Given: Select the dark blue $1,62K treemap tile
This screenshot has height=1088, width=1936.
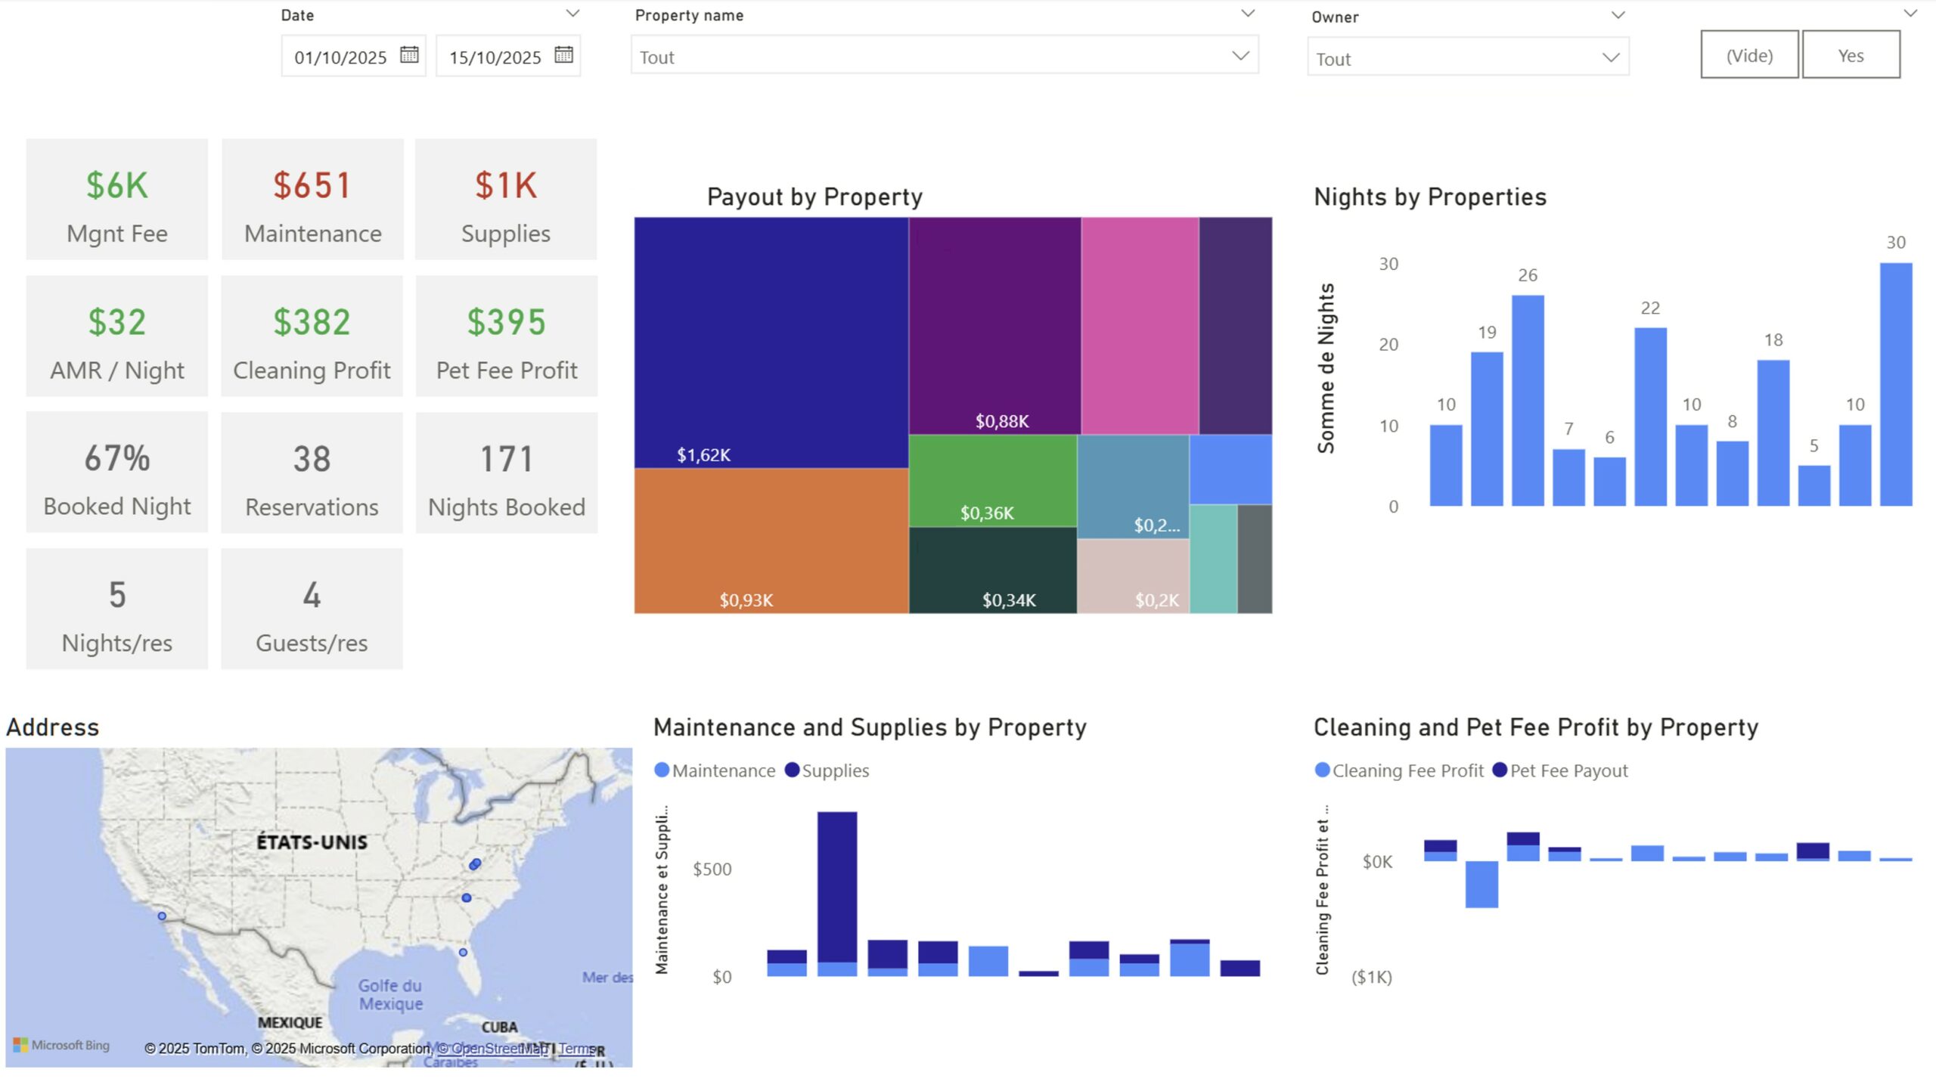Looking at the screenshot, I should click(771, 343).
